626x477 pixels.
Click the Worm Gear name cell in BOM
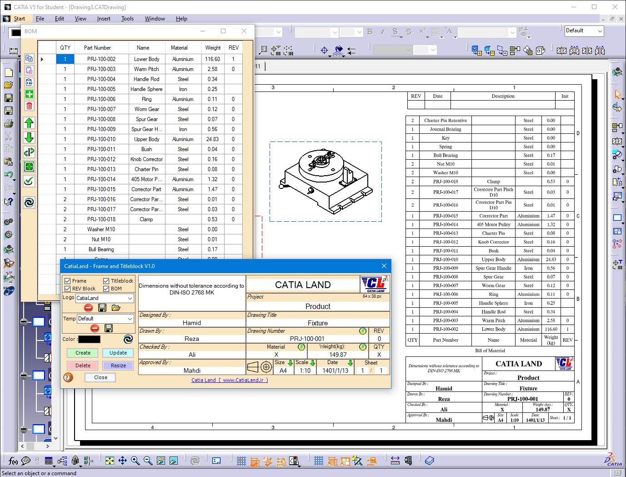[147, 109]
